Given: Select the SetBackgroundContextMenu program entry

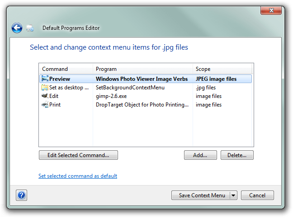Looking at the screenshot, I should (130, 88).
